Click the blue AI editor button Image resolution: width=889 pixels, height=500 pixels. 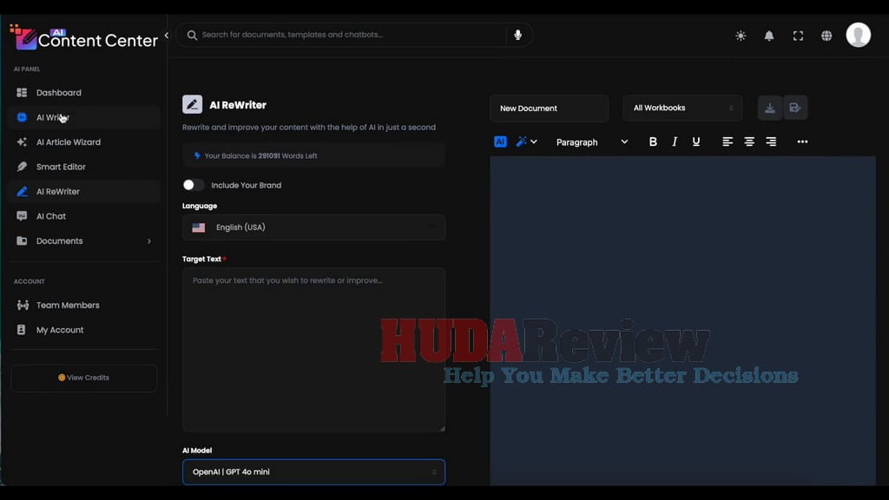pos(500,141)
